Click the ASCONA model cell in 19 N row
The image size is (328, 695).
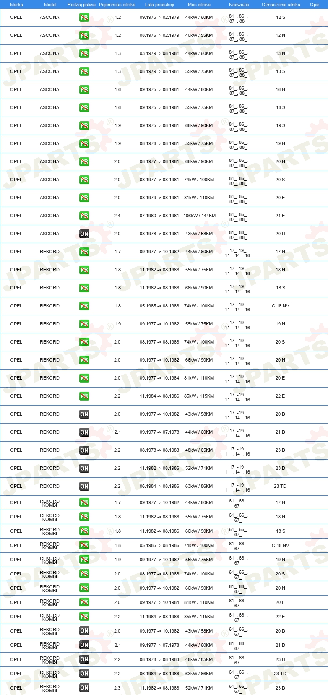[x=49, y=143]
